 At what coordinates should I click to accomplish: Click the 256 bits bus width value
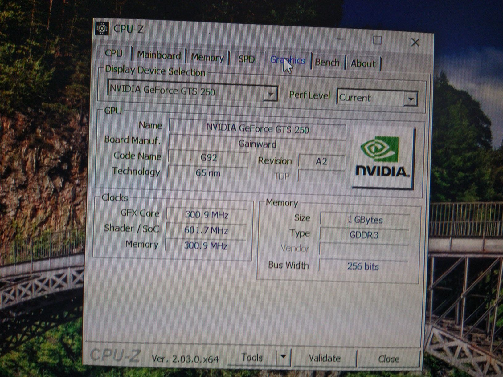pyautogui.click(x=363, y=266)
